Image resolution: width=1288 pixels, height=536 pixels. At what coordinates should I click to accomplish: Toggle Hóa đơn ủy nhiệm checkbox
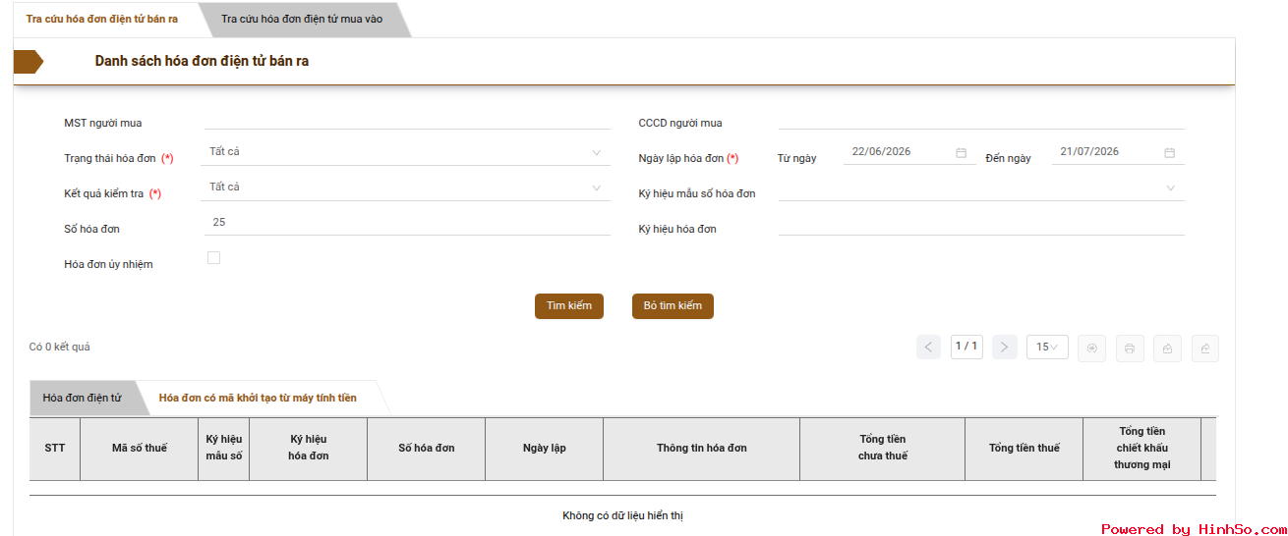coord(213,258)
